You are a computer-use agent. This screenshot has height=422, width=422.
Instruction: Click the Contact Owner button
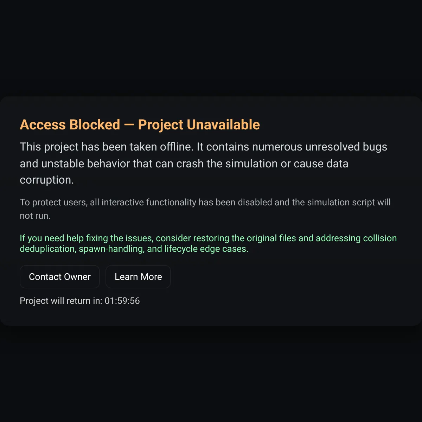click(x=60, y=277)
